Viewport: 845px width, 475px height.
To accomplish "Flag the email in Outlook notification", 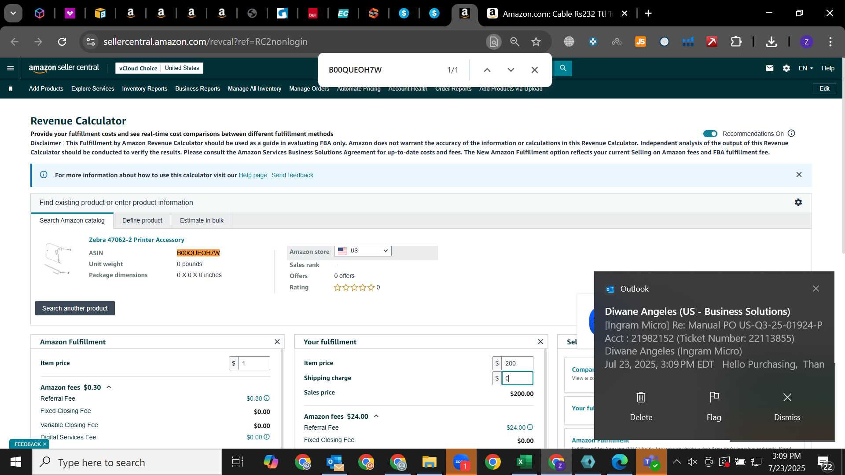I will 714,406.
